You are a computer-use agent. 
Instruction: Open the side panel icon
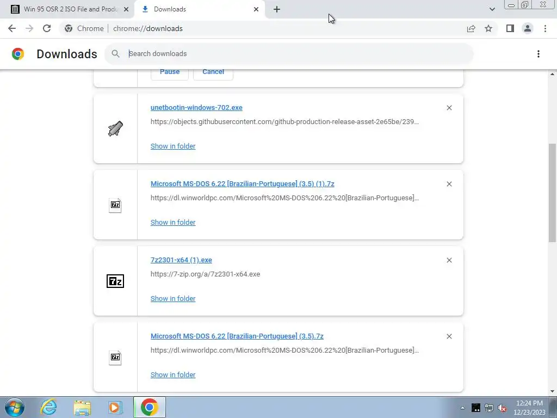tap(510, 28)
